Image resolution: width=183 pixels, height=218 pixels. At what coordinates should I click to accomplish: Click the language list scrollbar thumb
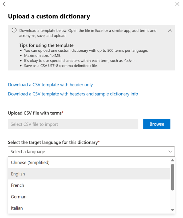(x=172, y=177)
